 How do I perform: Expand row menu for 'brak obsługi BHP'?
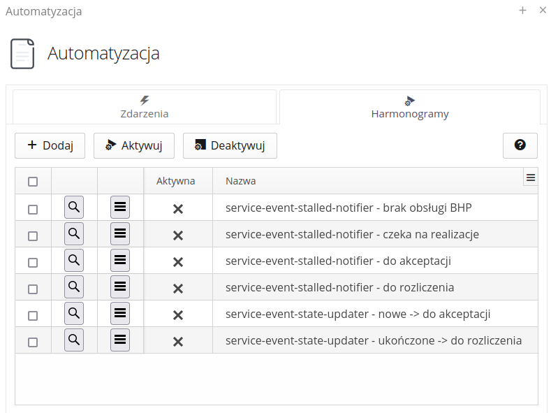tap(120, 208)
